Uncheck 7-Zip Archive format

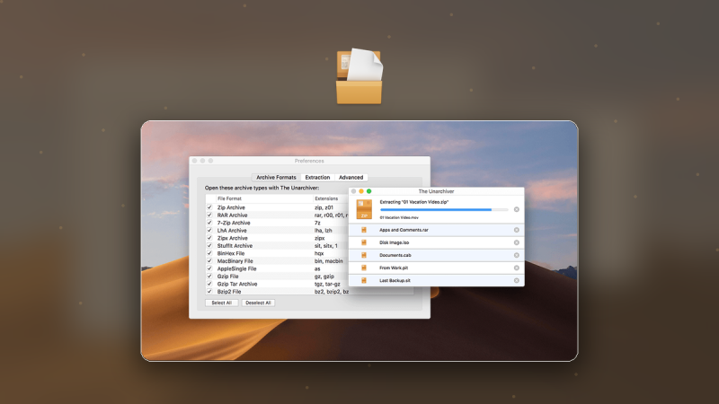(x=209, y=223)
